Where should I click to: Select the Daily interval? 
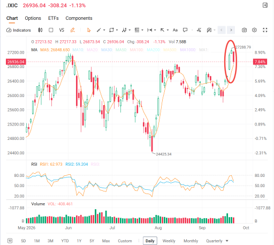coord(150,241)
